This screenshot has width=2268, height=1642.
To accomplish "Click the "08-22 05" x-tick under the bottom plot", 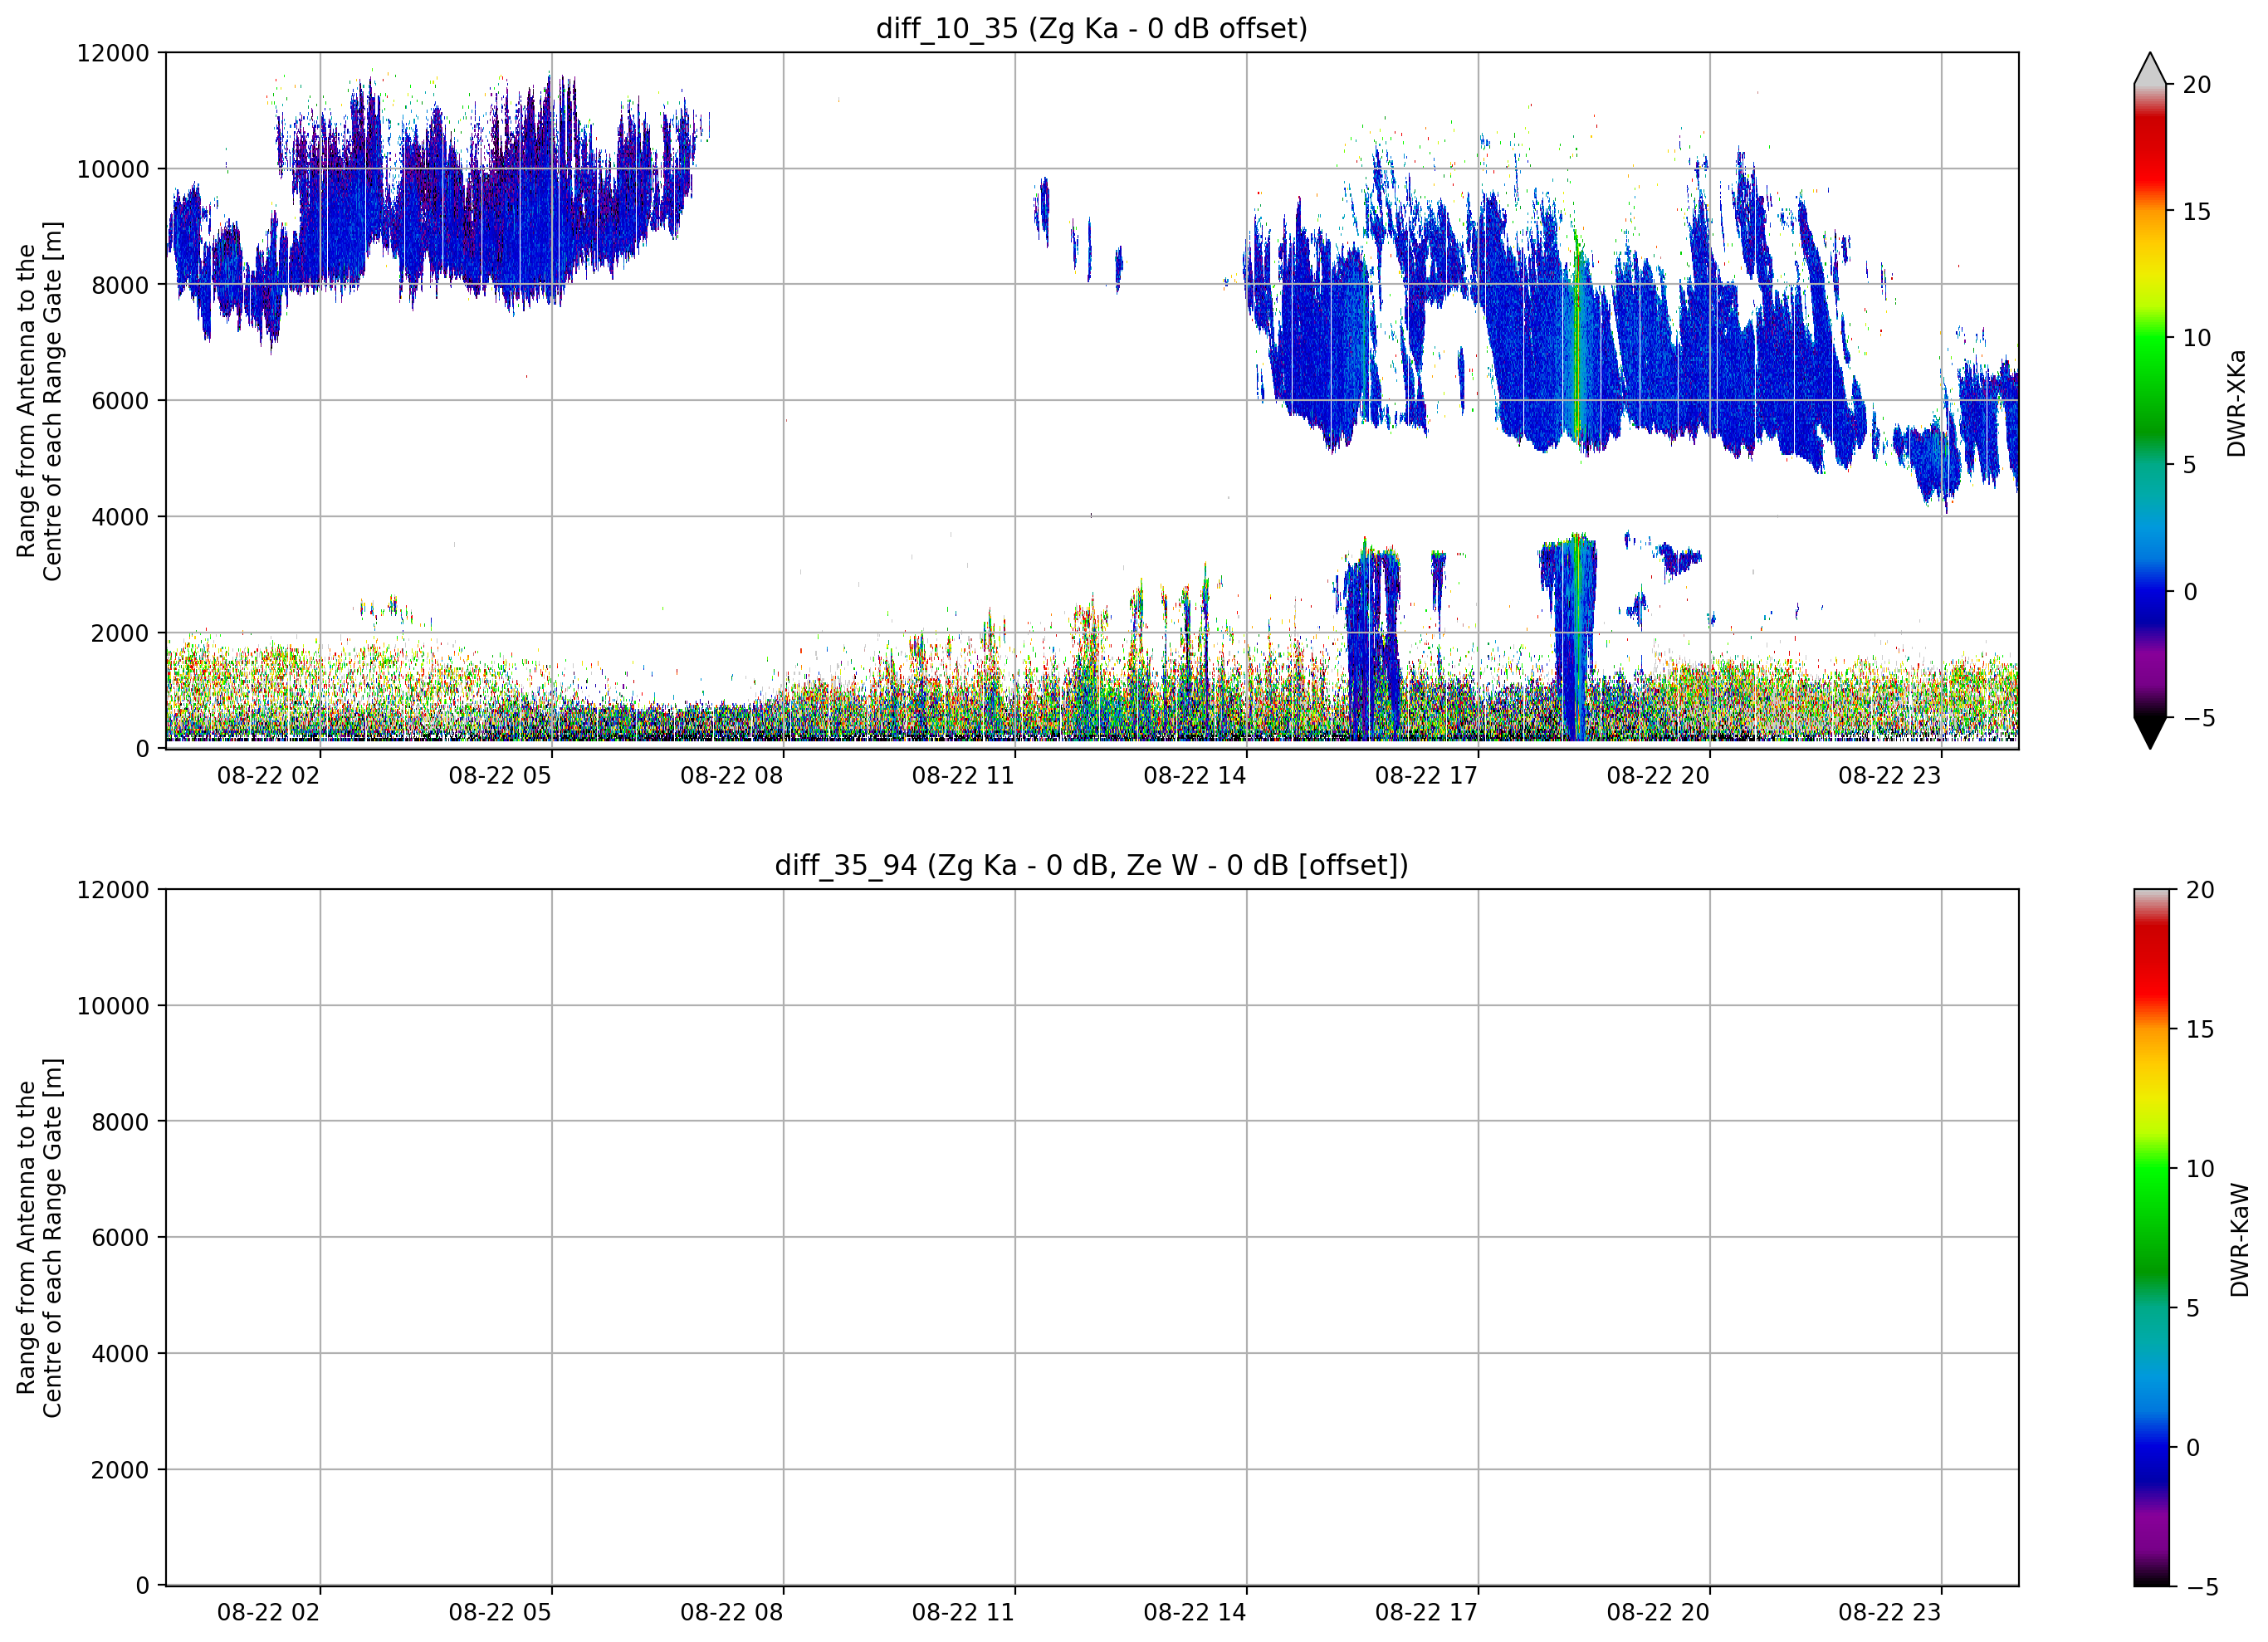I will click(x=500, y=1613).
